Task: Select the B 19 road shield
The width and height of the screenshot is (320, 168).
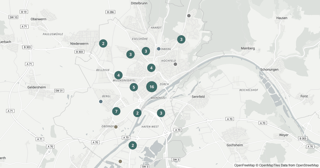Action: (24, 12)
